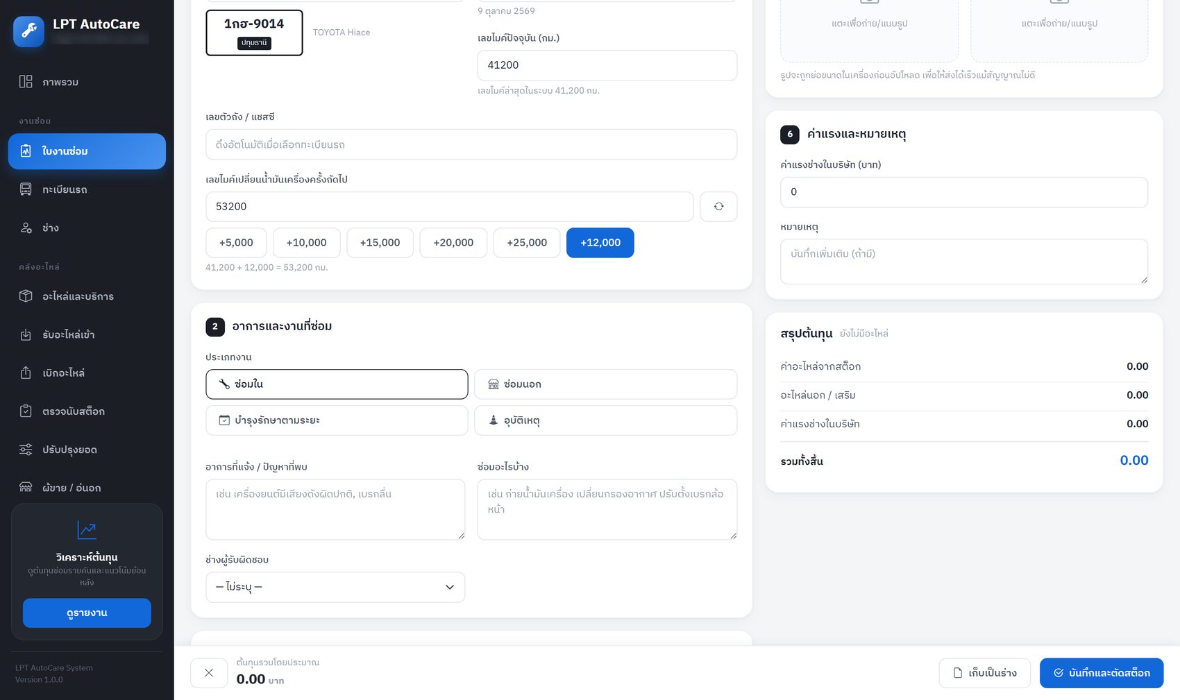Click the หมายเหตุ notes textarea
The height and width of the screenshot is (700, 1180).
[x=964, y=262]
